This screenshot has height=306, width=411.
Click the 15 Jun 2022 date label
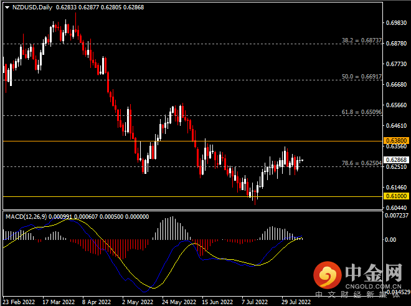(x=217, y=302)
